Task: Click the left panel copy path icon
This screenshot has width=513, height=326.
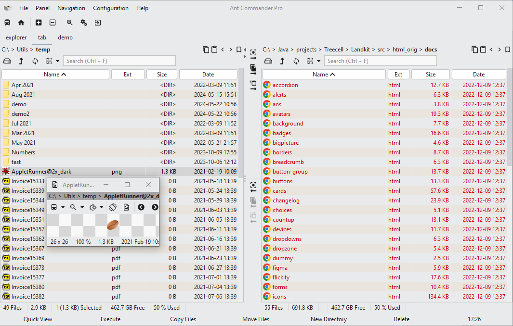Action: coord(206,50)
